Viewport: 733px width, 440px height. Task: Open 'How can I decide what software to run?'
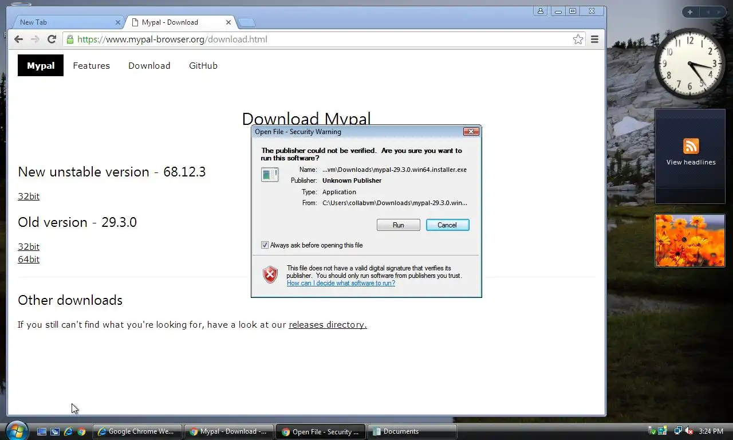tap(341, 283)
